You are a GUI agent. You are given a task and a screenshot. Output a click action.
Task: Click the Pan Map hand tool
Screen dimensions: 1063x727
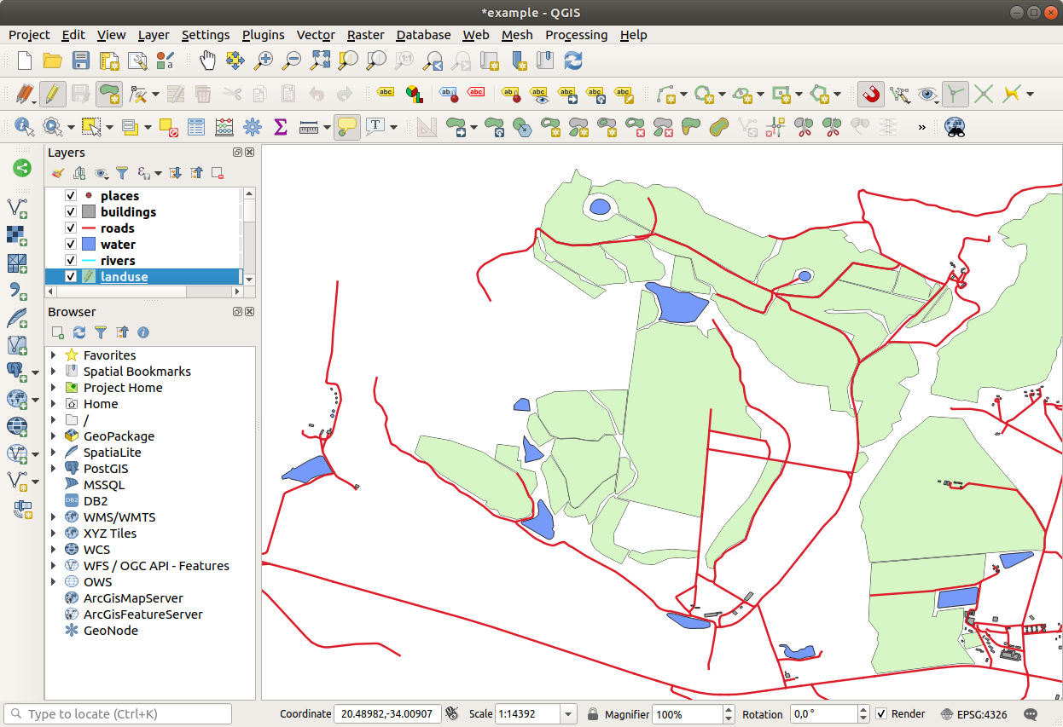[207, 61]
